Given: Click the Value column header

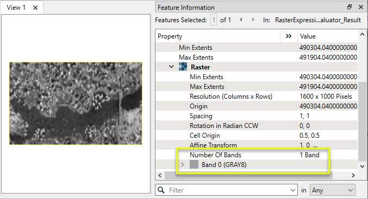Looking at the screenshot, I should coord(328,36).
